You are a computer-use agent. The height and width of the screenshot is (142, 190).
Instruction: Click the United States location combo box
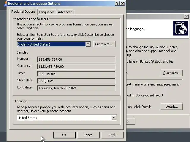point(66,118)
